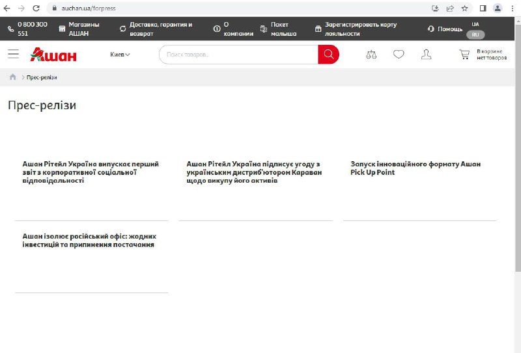Open press release about угоду з Караван
521x353 pixels.
coord(254,172)
